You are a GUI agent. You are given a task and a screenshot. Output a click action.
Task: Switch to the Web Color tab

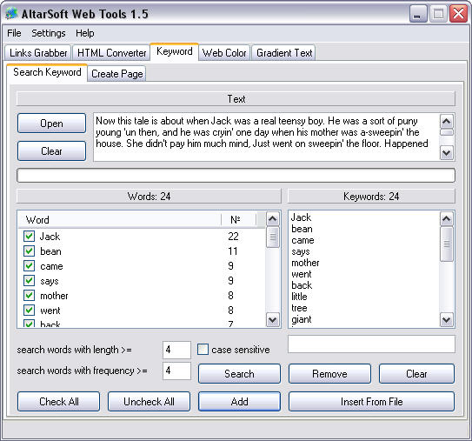point(224,53)
